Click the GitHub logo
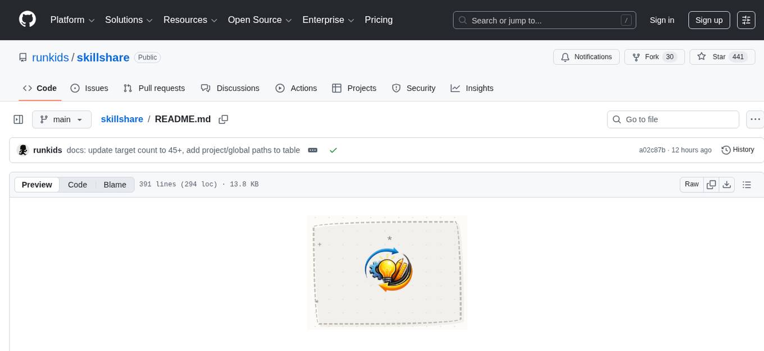 pos(27,20)
